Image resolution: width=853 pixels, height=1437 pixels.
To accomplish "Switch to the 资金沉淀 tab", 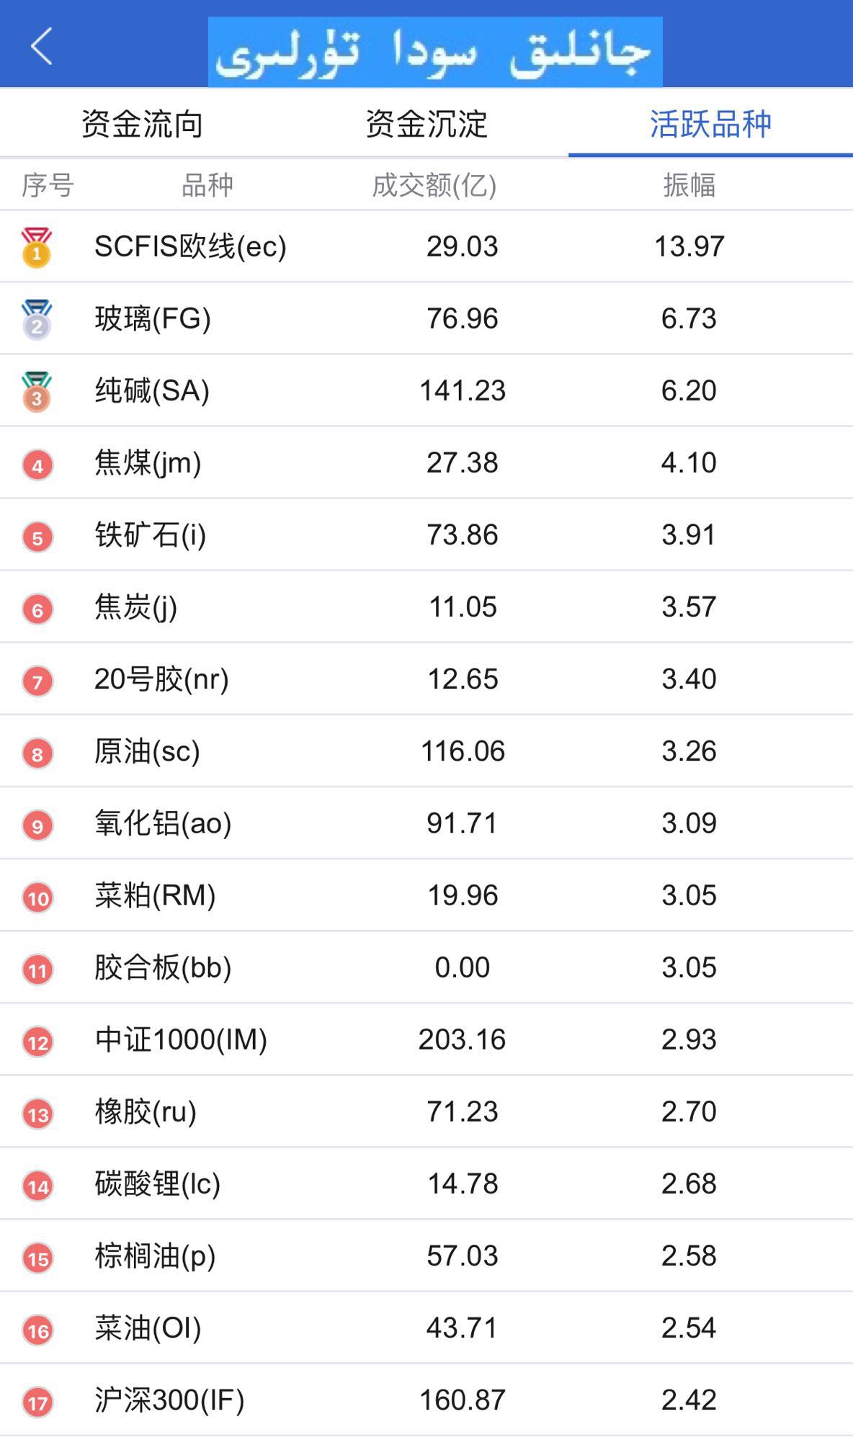I will (x=426, y=124).
